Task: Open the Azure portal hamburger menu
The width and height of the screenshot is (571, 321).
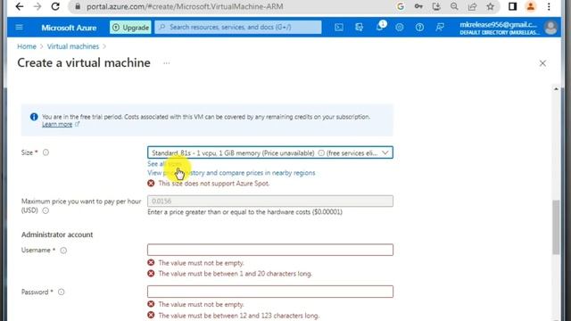Action: coord(20,28)
